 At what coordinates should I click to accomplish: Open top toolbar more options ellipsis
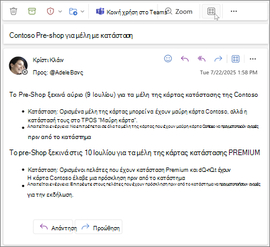tap(233, 11)
